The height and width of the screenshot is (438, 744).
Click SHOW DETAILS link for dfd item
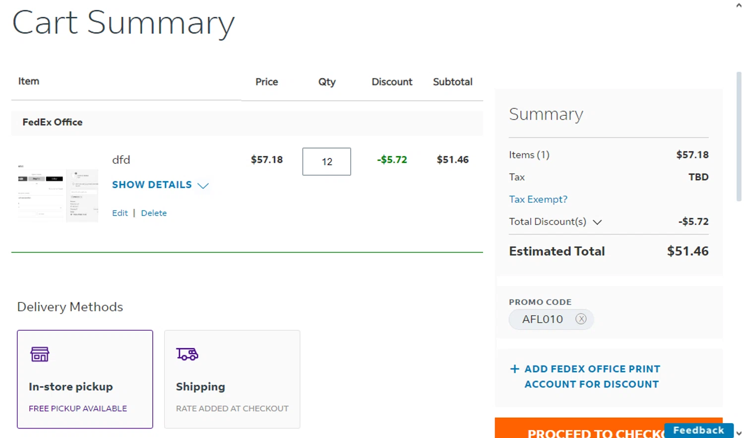click(x=152, y=185)
